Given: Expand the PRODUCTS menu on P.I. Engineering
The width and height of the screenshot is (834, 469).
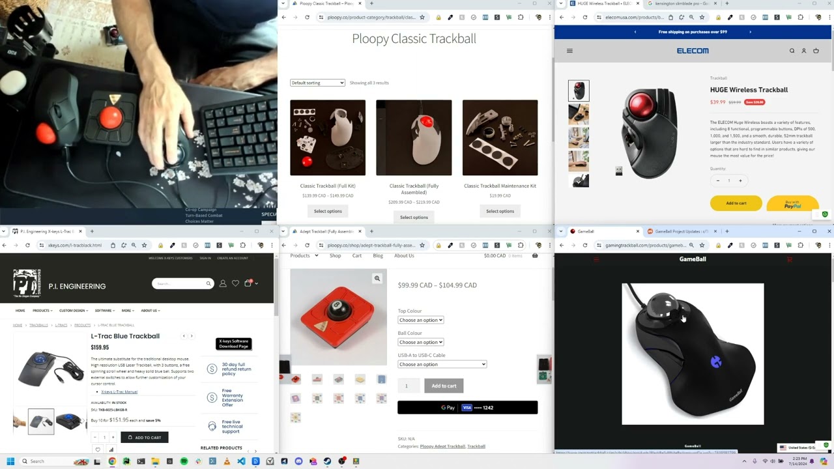Looking at the screenshot, I should [42, 311].
